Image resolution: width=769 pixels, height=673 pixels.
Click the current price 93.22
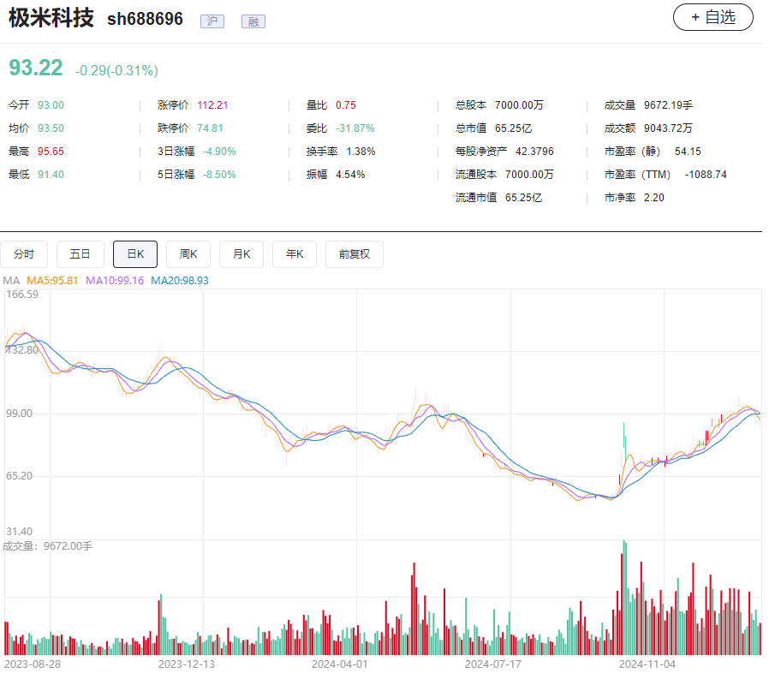coord(36,68)
